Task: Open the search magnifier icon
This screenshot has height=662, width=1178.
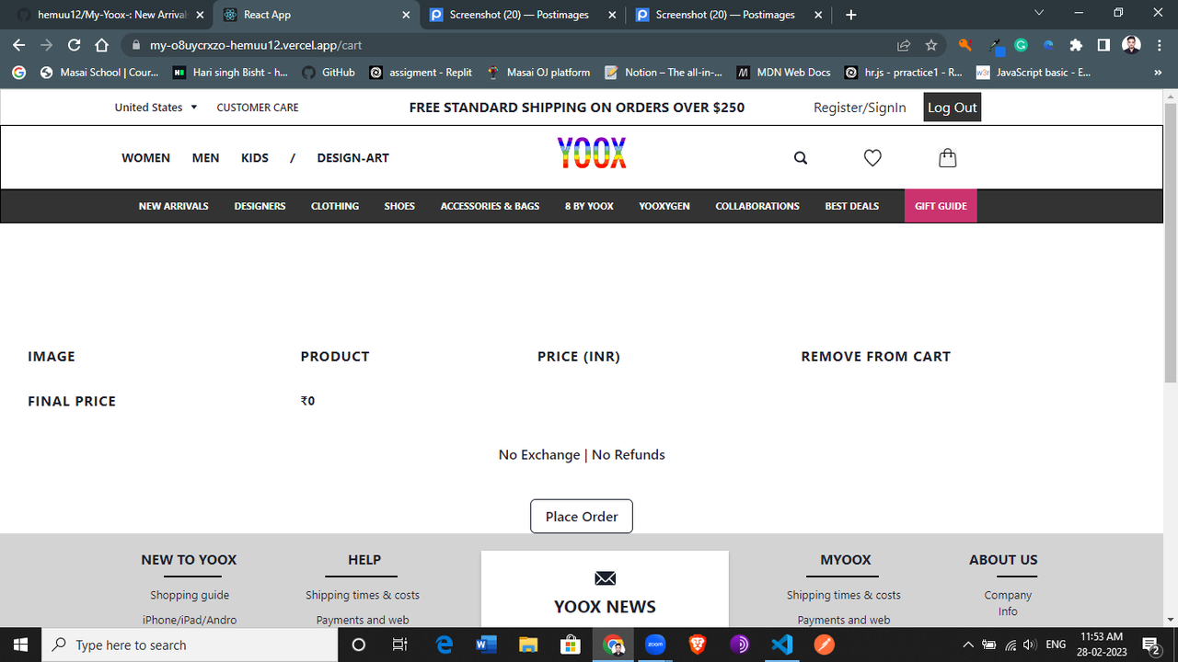Action: click(801, 158)
